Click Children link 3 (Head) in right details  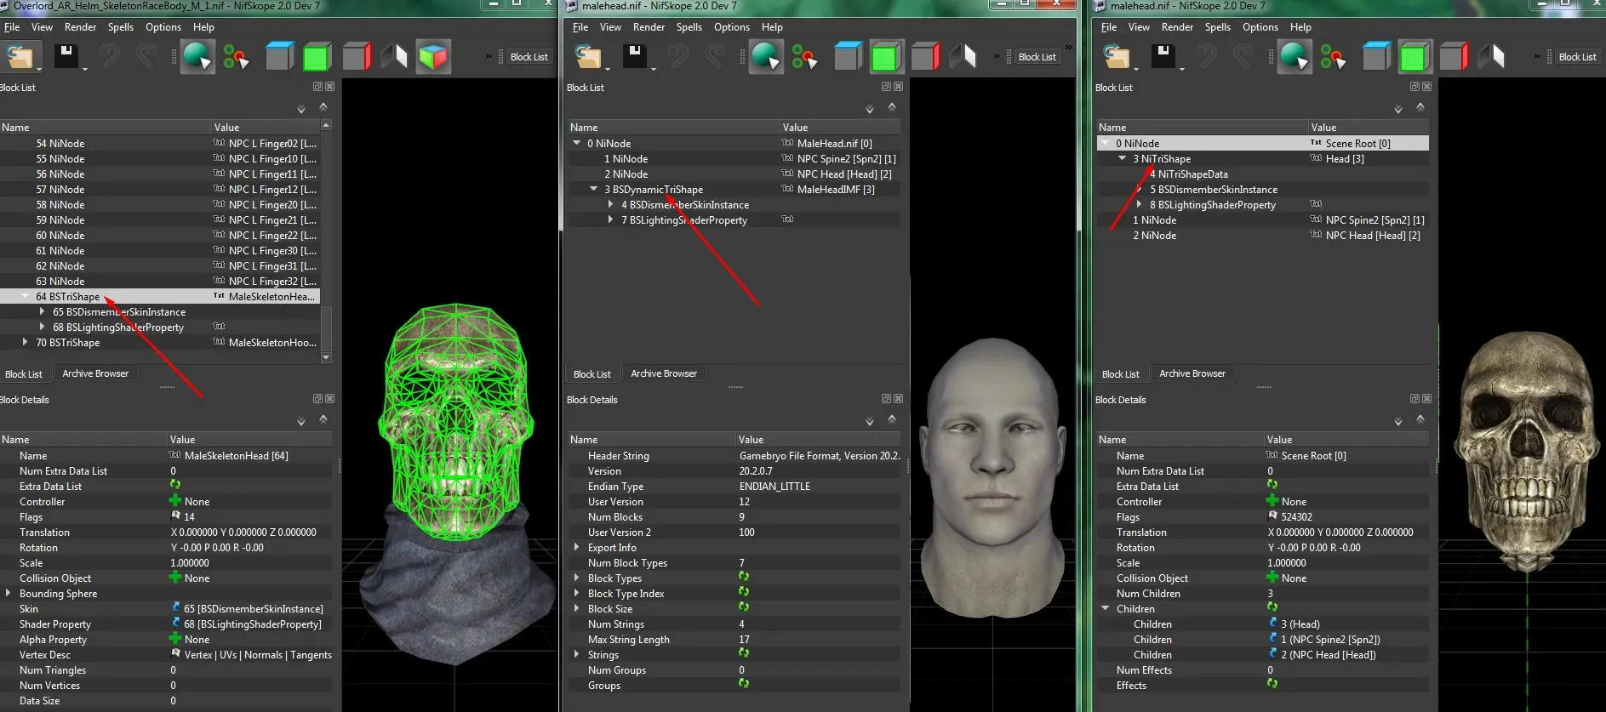click(x=1300, y=624)
